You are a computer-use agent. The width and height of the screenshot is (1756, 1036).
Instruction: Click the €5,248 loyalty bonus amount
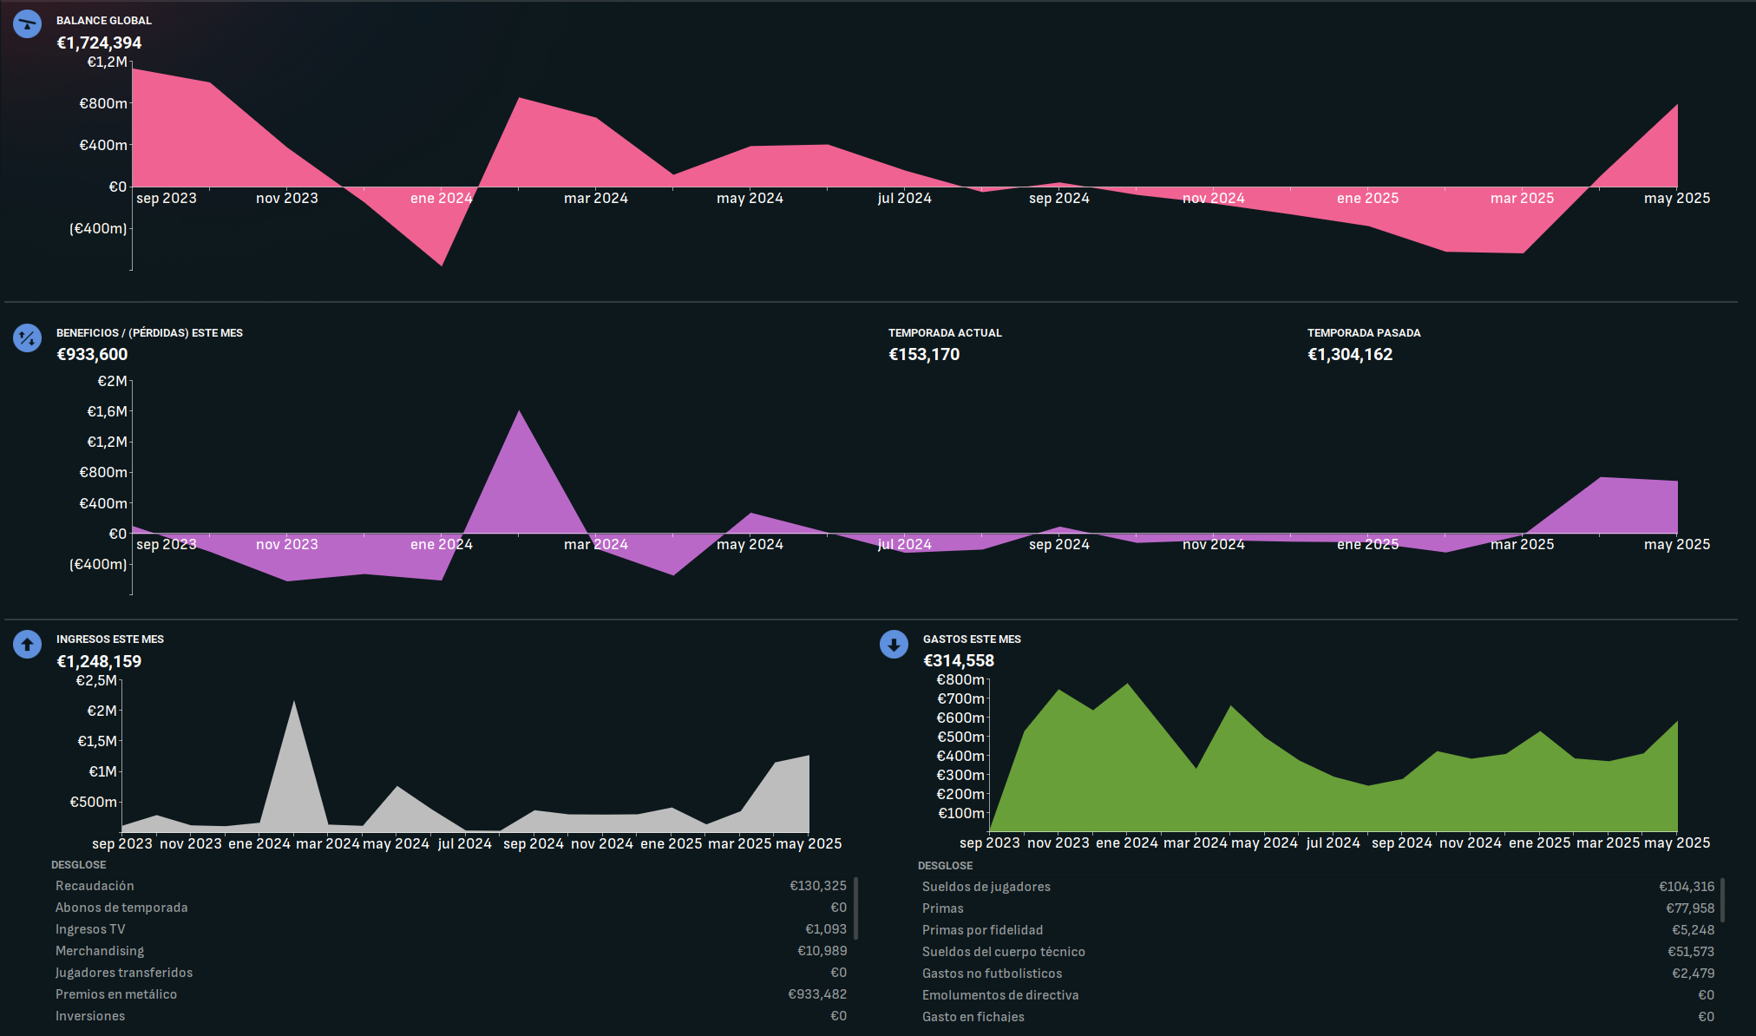1694,930
